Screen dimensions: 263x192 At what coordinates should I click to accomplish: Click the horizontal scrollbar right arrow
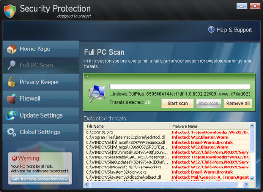pyautogui.click(x=246, y=184)
